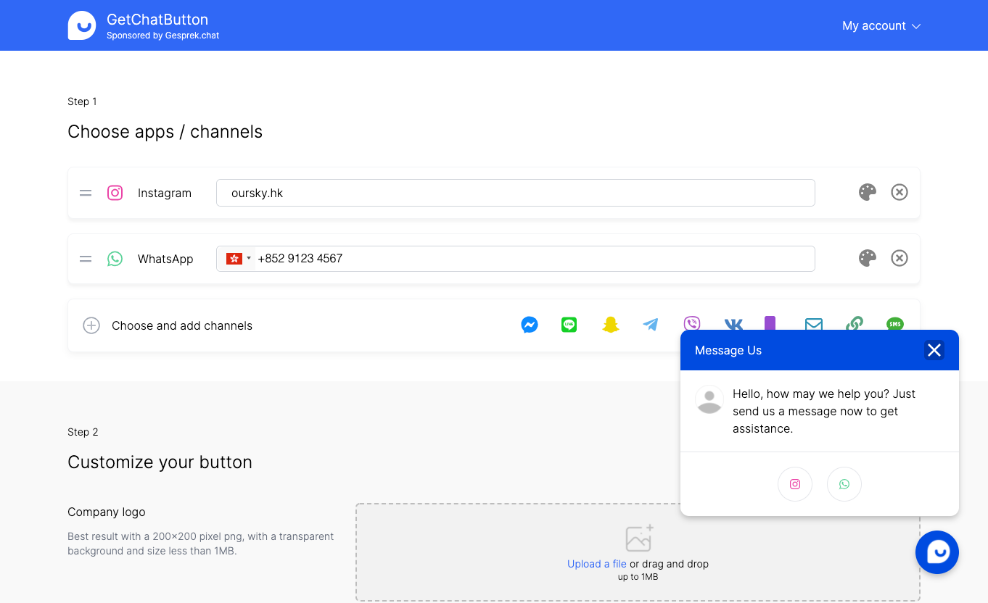Edit the oursky.hk Instagram username field
The height and width of the screenshot is (603, 988).
tap(515, 192)
